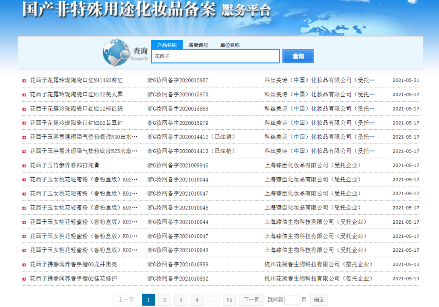Go to results page 2

pos(164,300)
